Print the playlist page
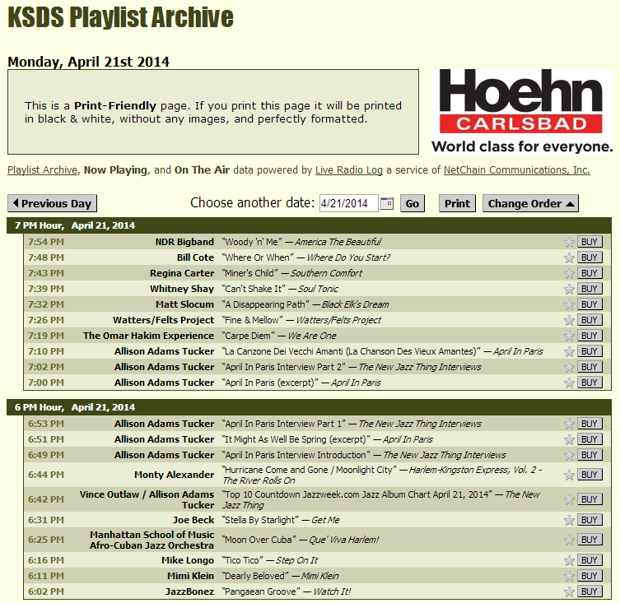 pos(457,203)
